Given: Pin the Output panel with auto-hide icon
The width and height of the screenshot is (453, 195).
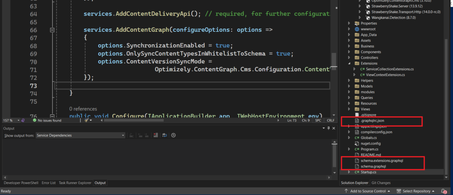Looking at the screenshot, I should point(328,128).
